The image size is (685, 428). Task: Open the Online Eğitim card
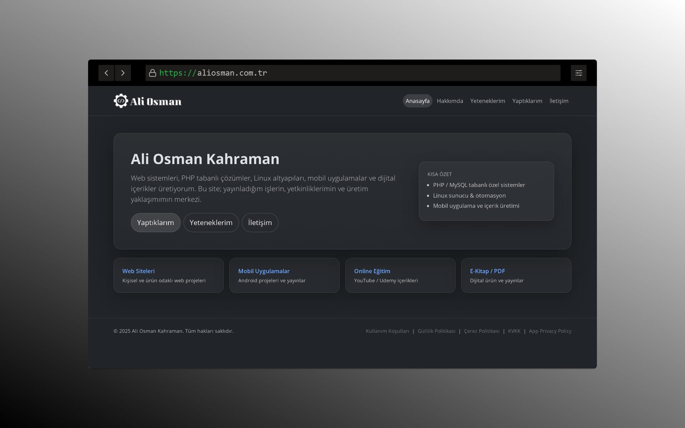(x=400, y=275)
